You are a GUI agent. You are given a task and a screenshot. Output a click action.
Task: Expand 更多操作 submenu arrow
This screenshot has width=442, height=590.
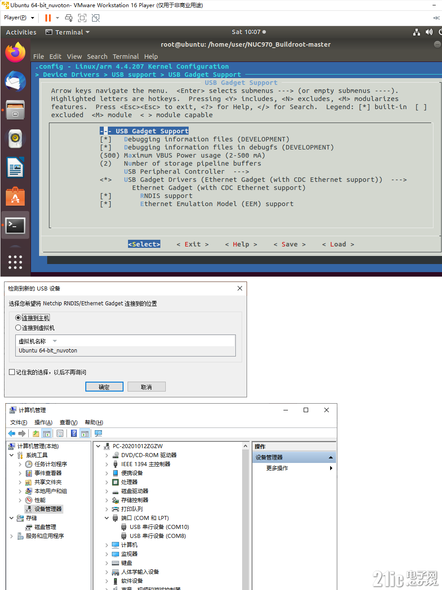pos(331,468)
